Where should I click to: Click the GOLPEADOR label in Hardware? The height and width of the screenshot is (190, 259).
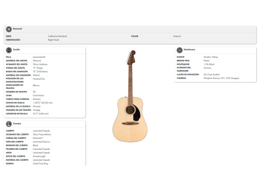coord(183,64)
